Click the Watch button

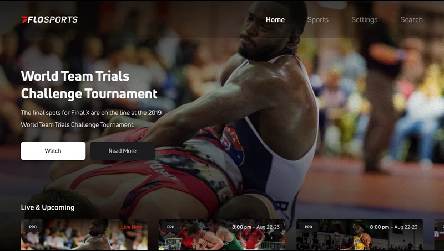(53, 151)
